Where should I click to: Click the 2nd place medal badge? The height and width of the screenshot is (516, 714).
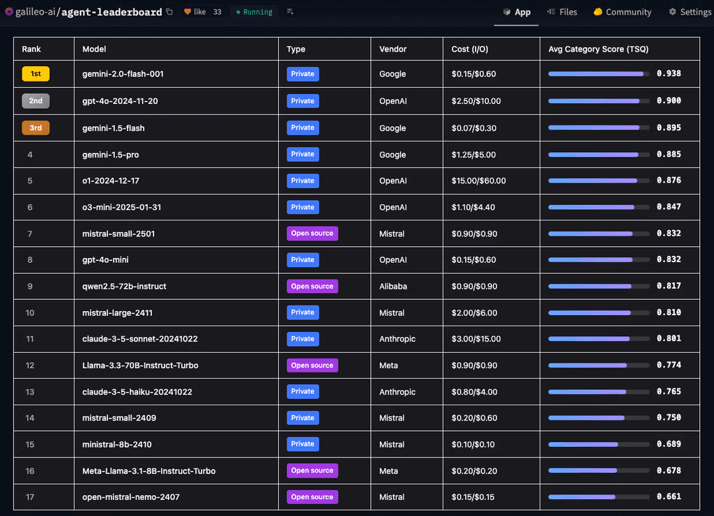pyautogui.click(x=36, y=100)
